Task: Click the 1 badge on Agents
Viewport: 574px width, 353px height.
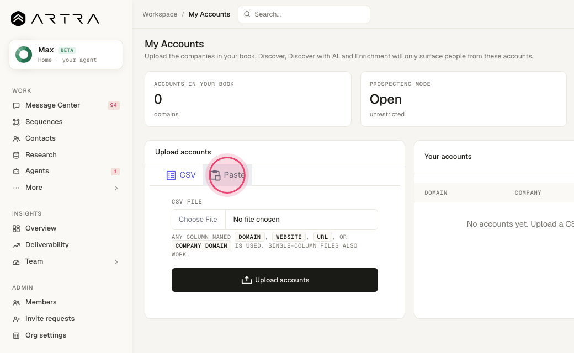Action: pos(115,171)
